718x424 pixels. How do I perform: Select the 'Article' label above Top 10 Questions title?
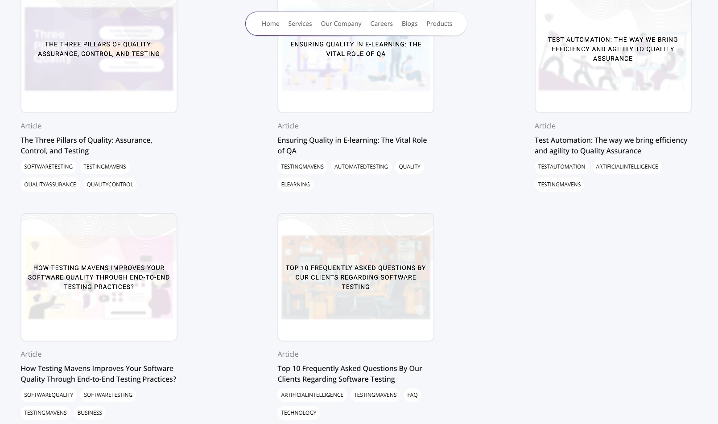(288, 354)
